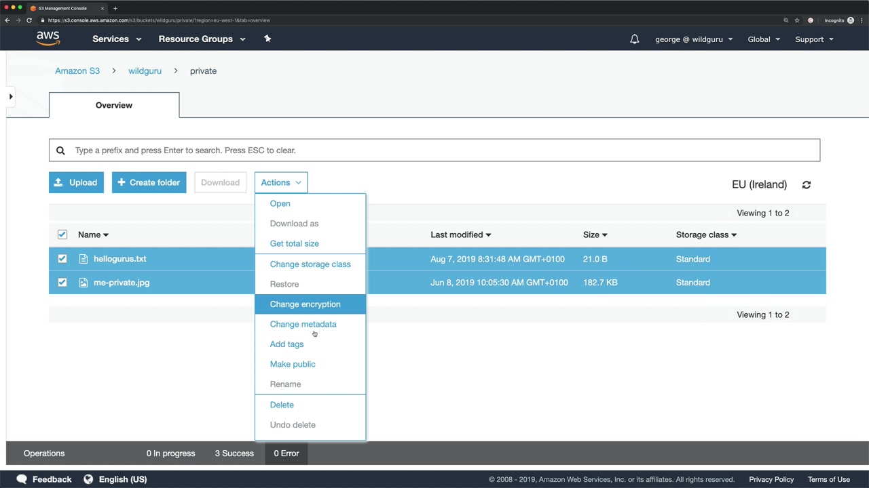Go back with the browser back arrow
The height and width of the screenshot is (488, 869).
(x=7, y=20)
